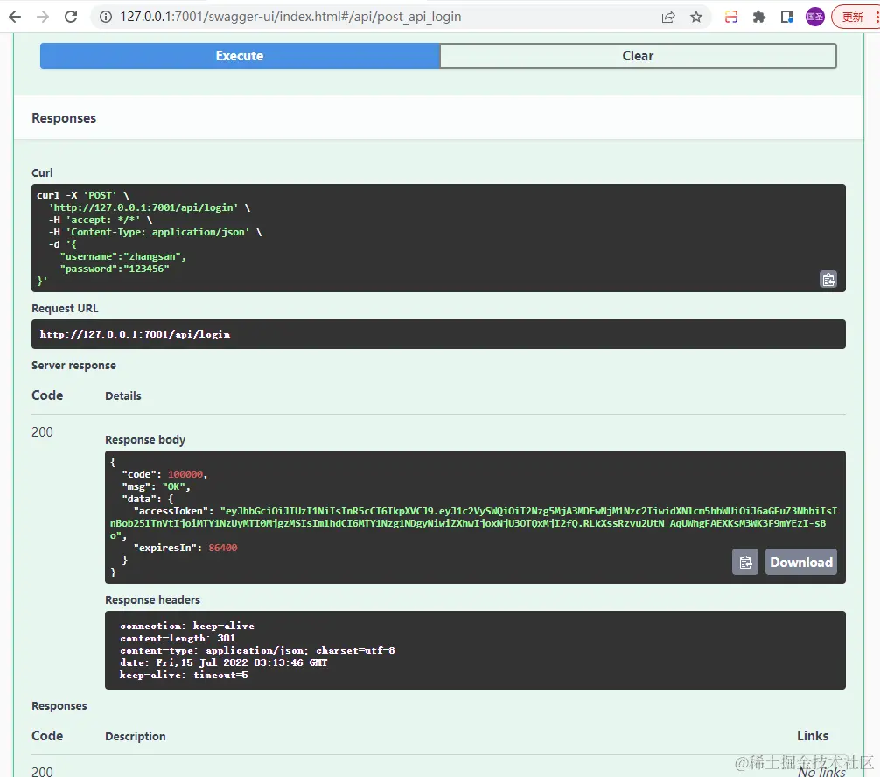Click inside the response headers block
The width and height of the screenshot is (880, 777).
click(x=475, y=650)
